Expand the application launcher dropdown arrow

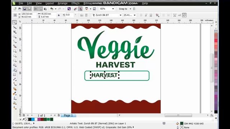point(91,9)
